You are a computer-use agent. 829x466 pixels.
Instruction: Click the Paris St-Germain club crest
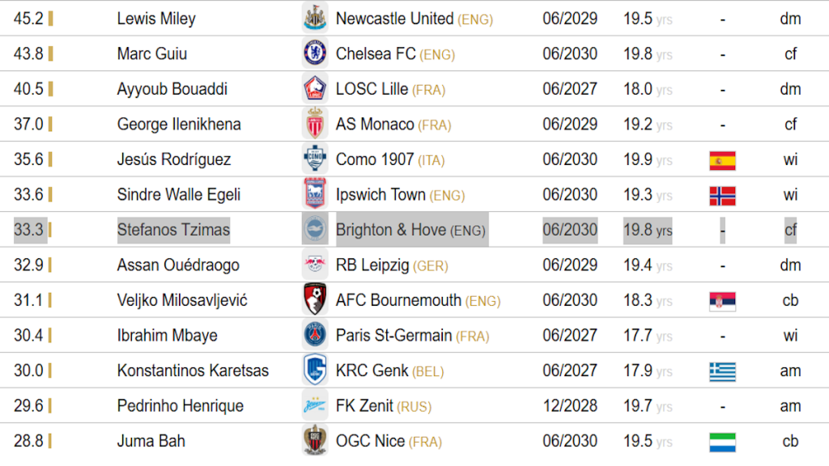tap(314, 336)
